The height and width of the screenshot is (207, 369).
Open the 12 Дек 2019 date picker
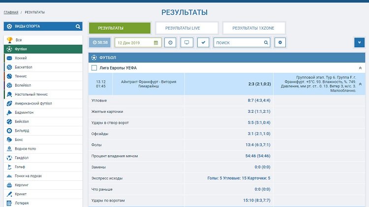click(x=138, y=43)
